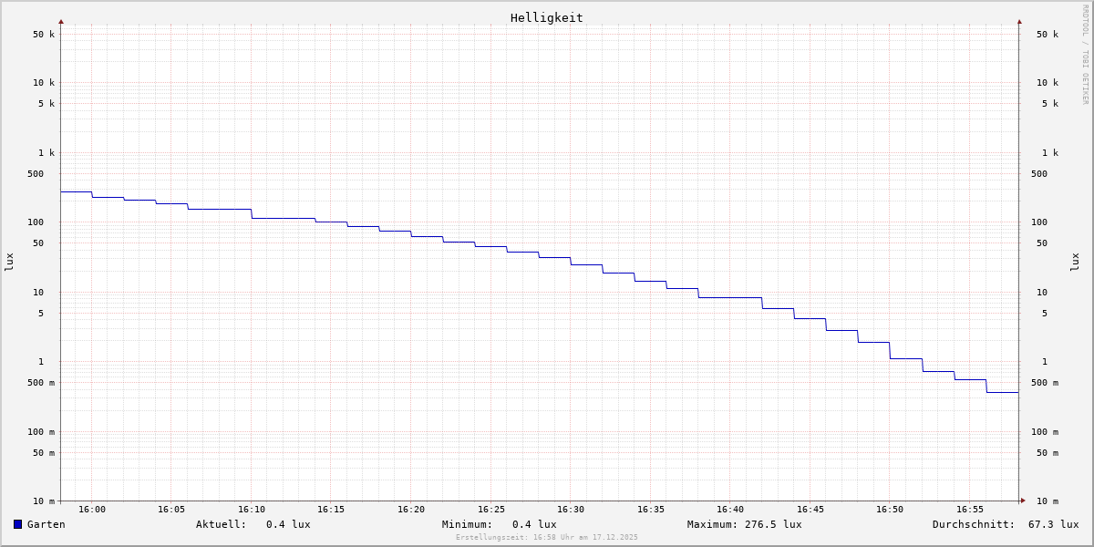Click the Durchschnitt 67.3 lux readout
This screenshot has height=547, width=1094.
pyautogui.click(x=1006, y=524)
